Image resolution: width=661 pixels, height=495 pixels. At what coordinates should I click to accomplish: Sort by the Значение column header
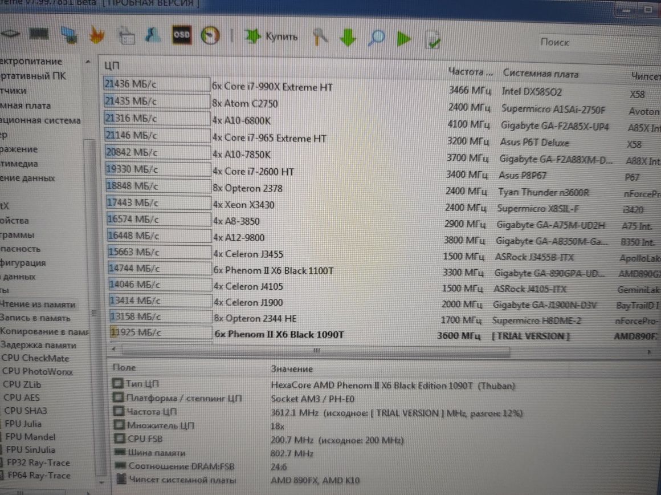(x=292, y=369)
